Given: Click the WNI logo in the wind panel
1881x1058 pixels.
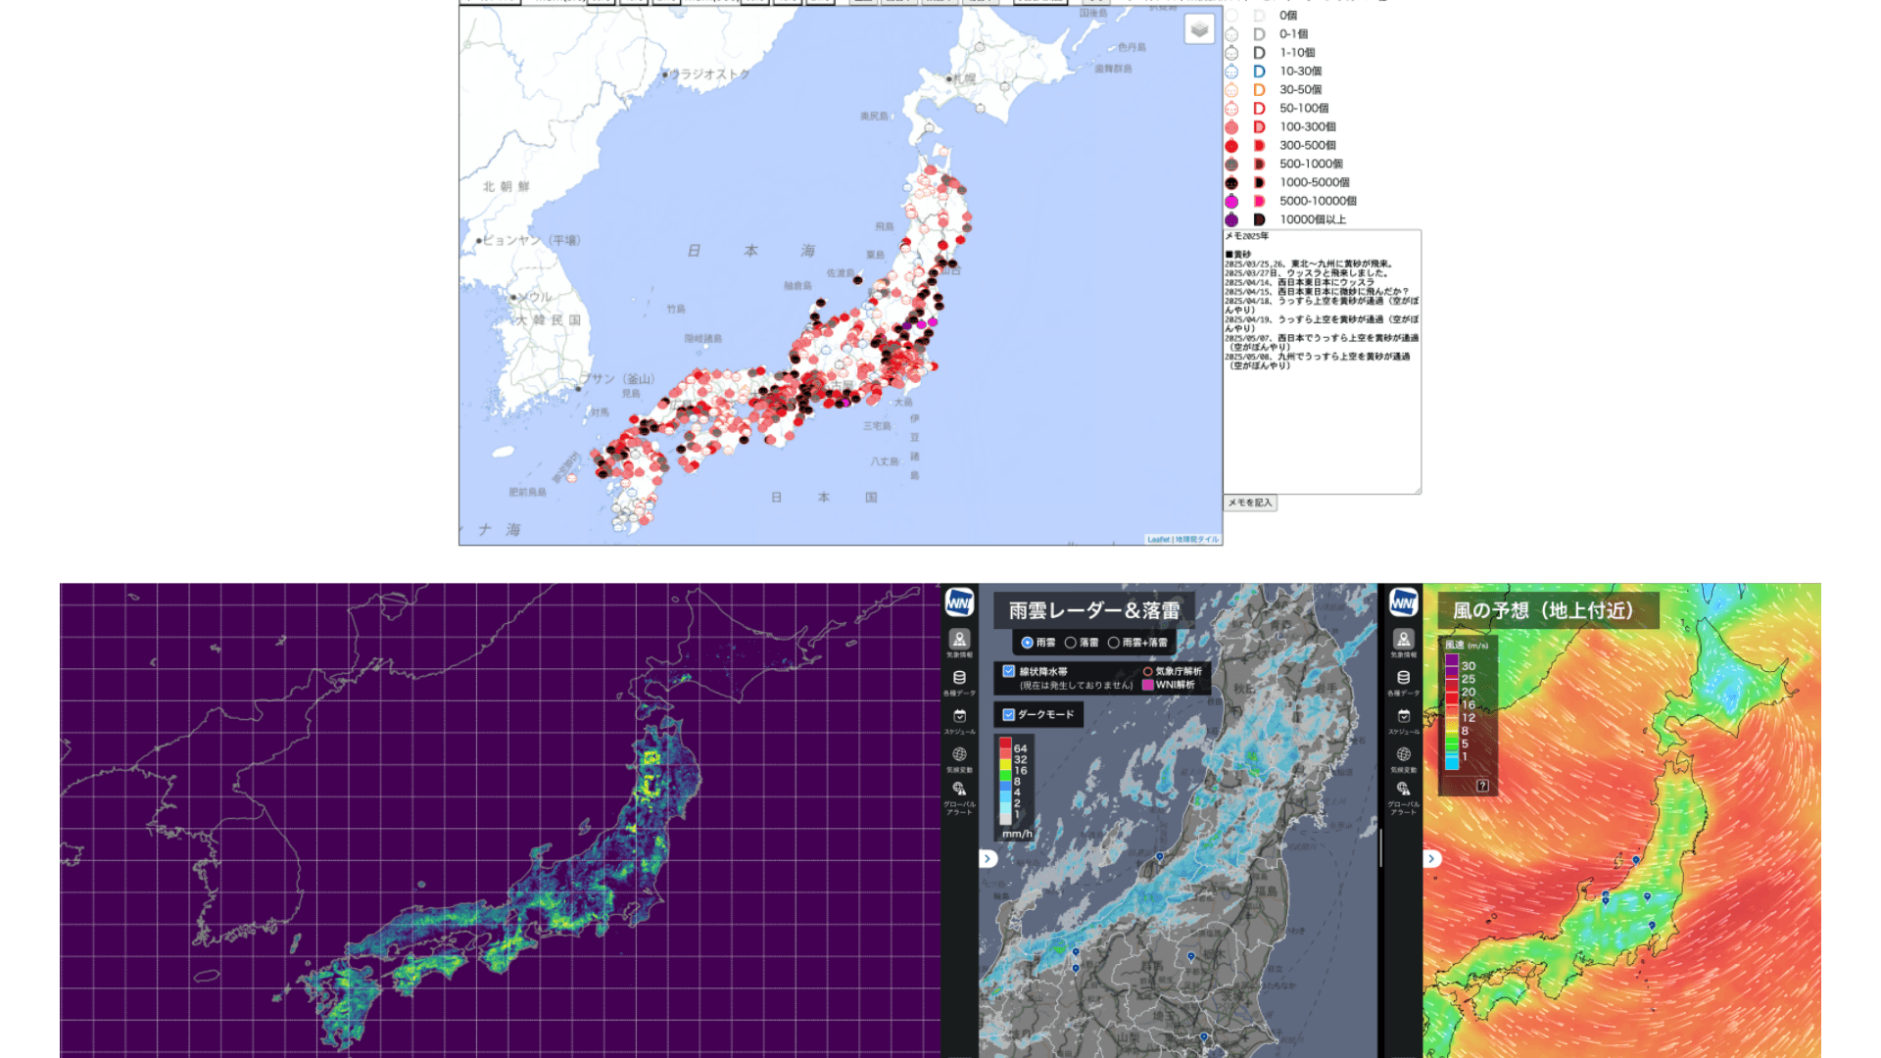Looking at the screenshot, I should [1403, 601].
